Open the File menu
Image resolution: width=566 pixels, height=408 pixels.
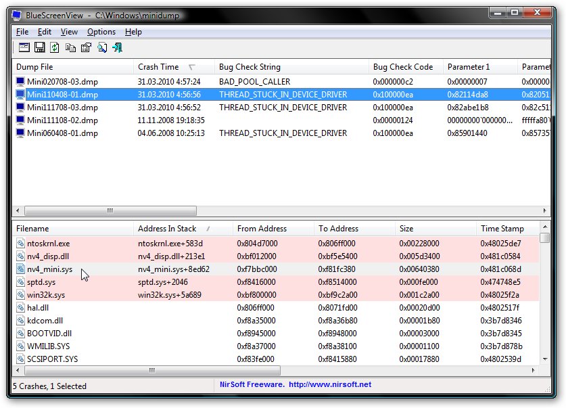click(x=22, y=32)
